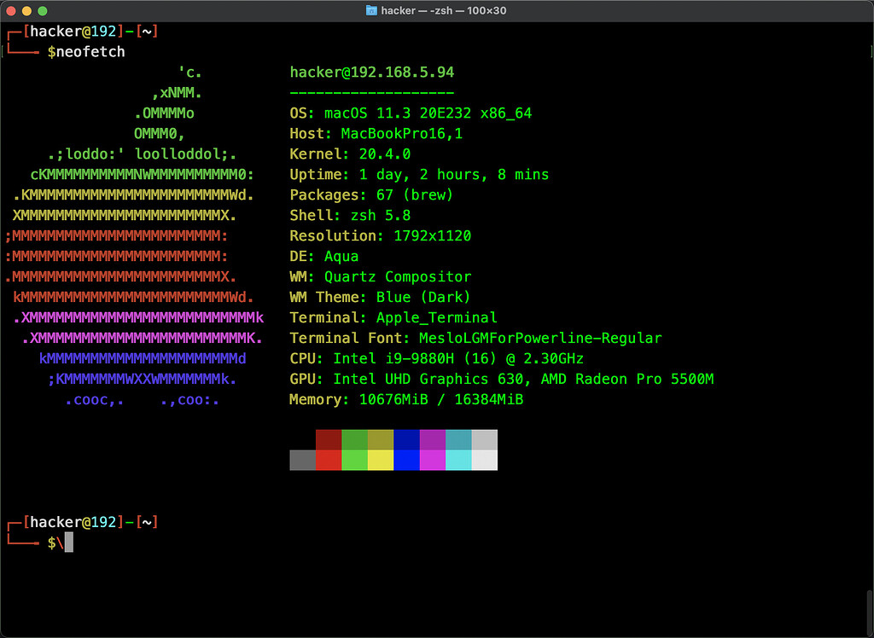Click the bright blue ANSI color swatch
The width and height of the screenshot is (874, 638).
pyautogui.click(x=407, y=461)
